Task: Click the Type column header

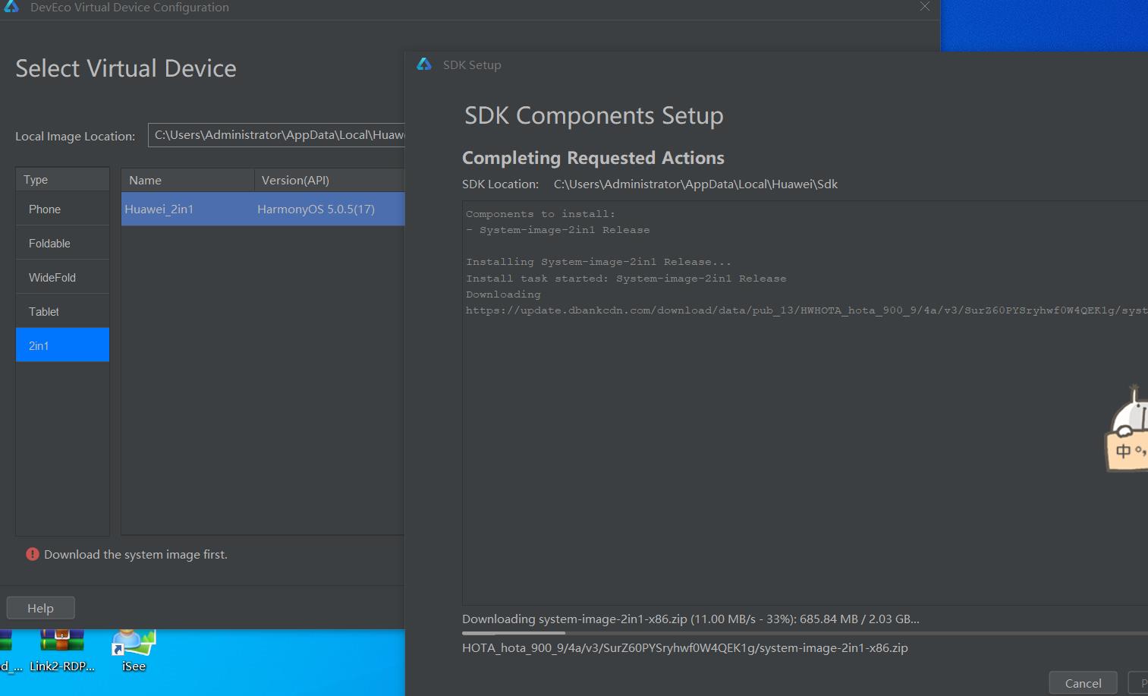Action: (x=62, y=180)
